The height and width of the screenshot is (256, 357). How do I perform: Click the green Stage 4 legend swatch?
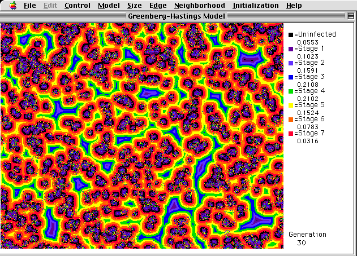pyautogui.click(x=291, y=91)
